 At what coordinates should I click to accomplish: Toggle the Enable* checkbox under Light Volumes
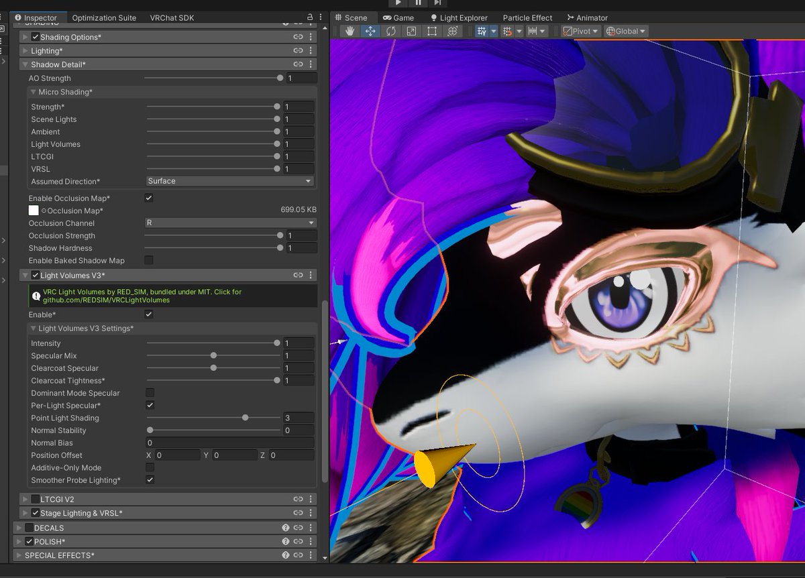pyautogui.click(x=149, y=314)
